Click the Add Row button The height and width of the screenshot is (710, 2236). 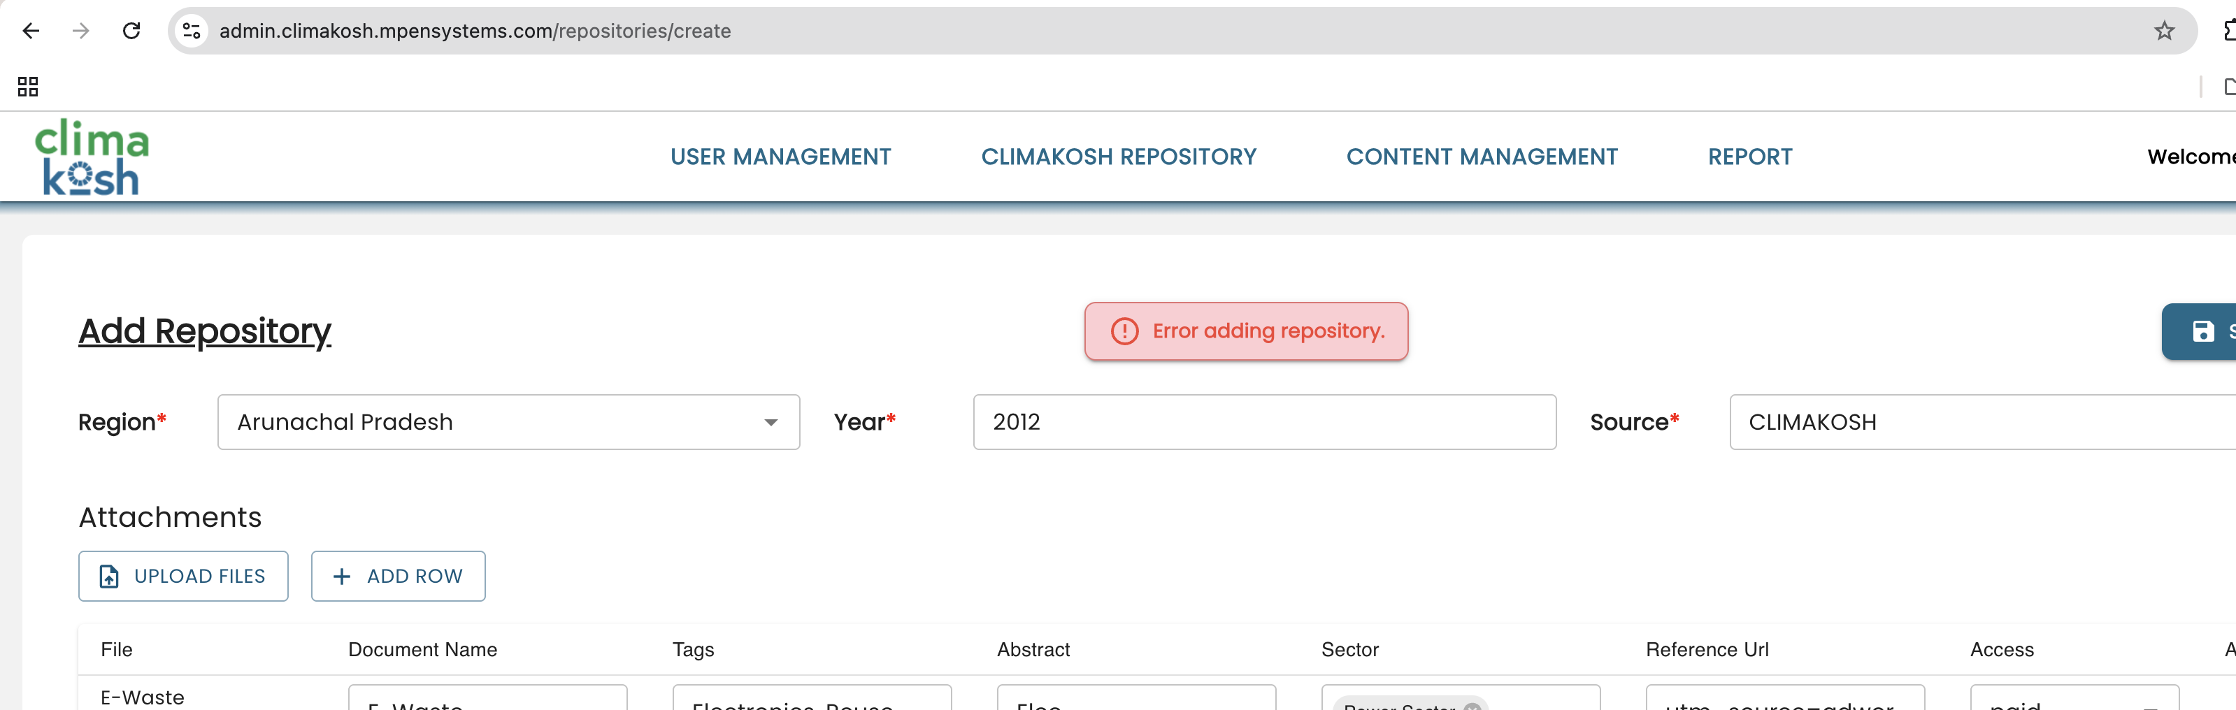(x=399, y=577)
